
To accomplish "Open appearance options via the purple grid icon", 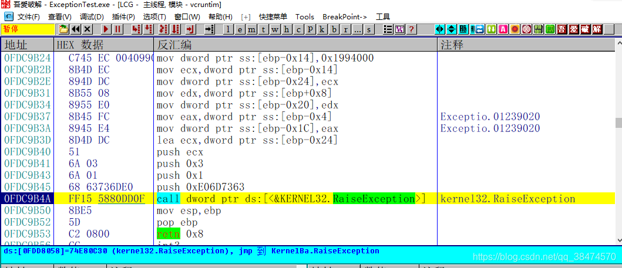I will (400, 29).
